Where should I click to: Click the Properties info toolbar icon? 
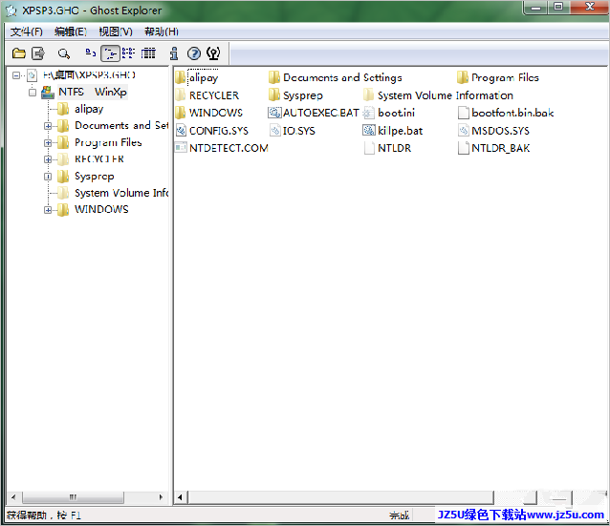(174, 53)
